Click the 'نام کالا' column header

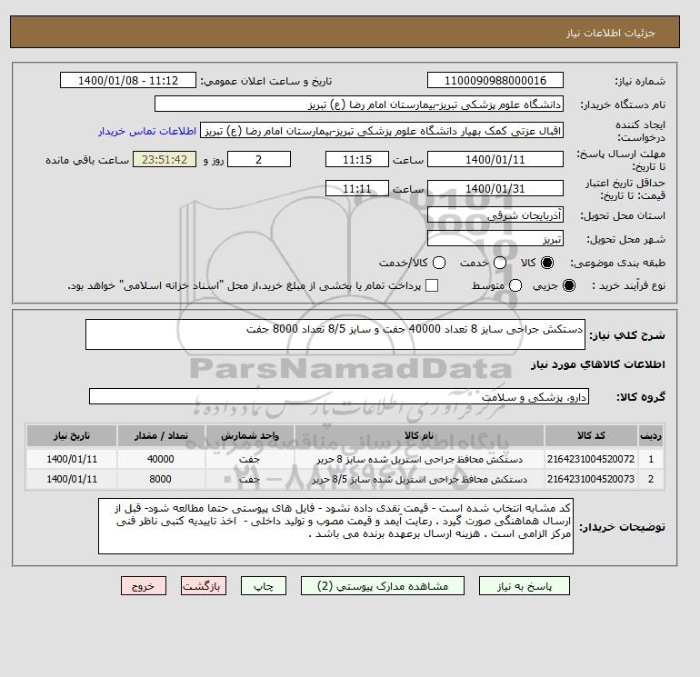coord(419,435)
